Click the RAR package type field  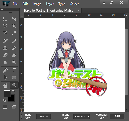point(117,116)
